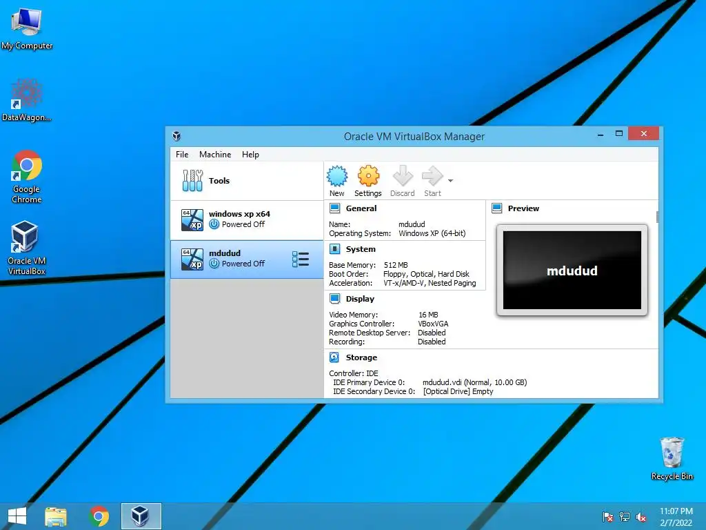Open the System section header link
Screen dimensions: 706x530
(360, 248)
